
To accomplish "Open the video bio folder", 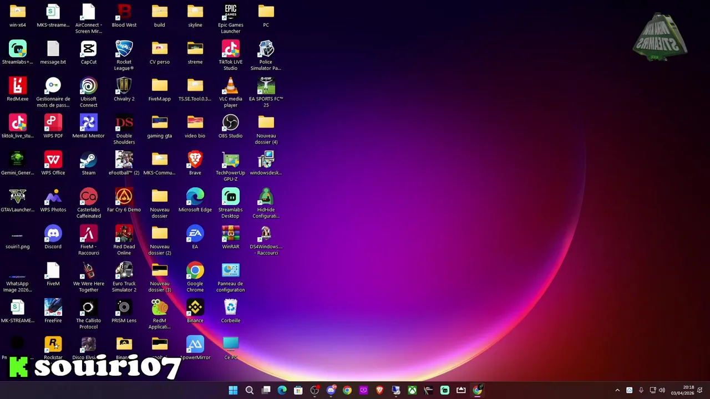I will click(x=195, y=126).
